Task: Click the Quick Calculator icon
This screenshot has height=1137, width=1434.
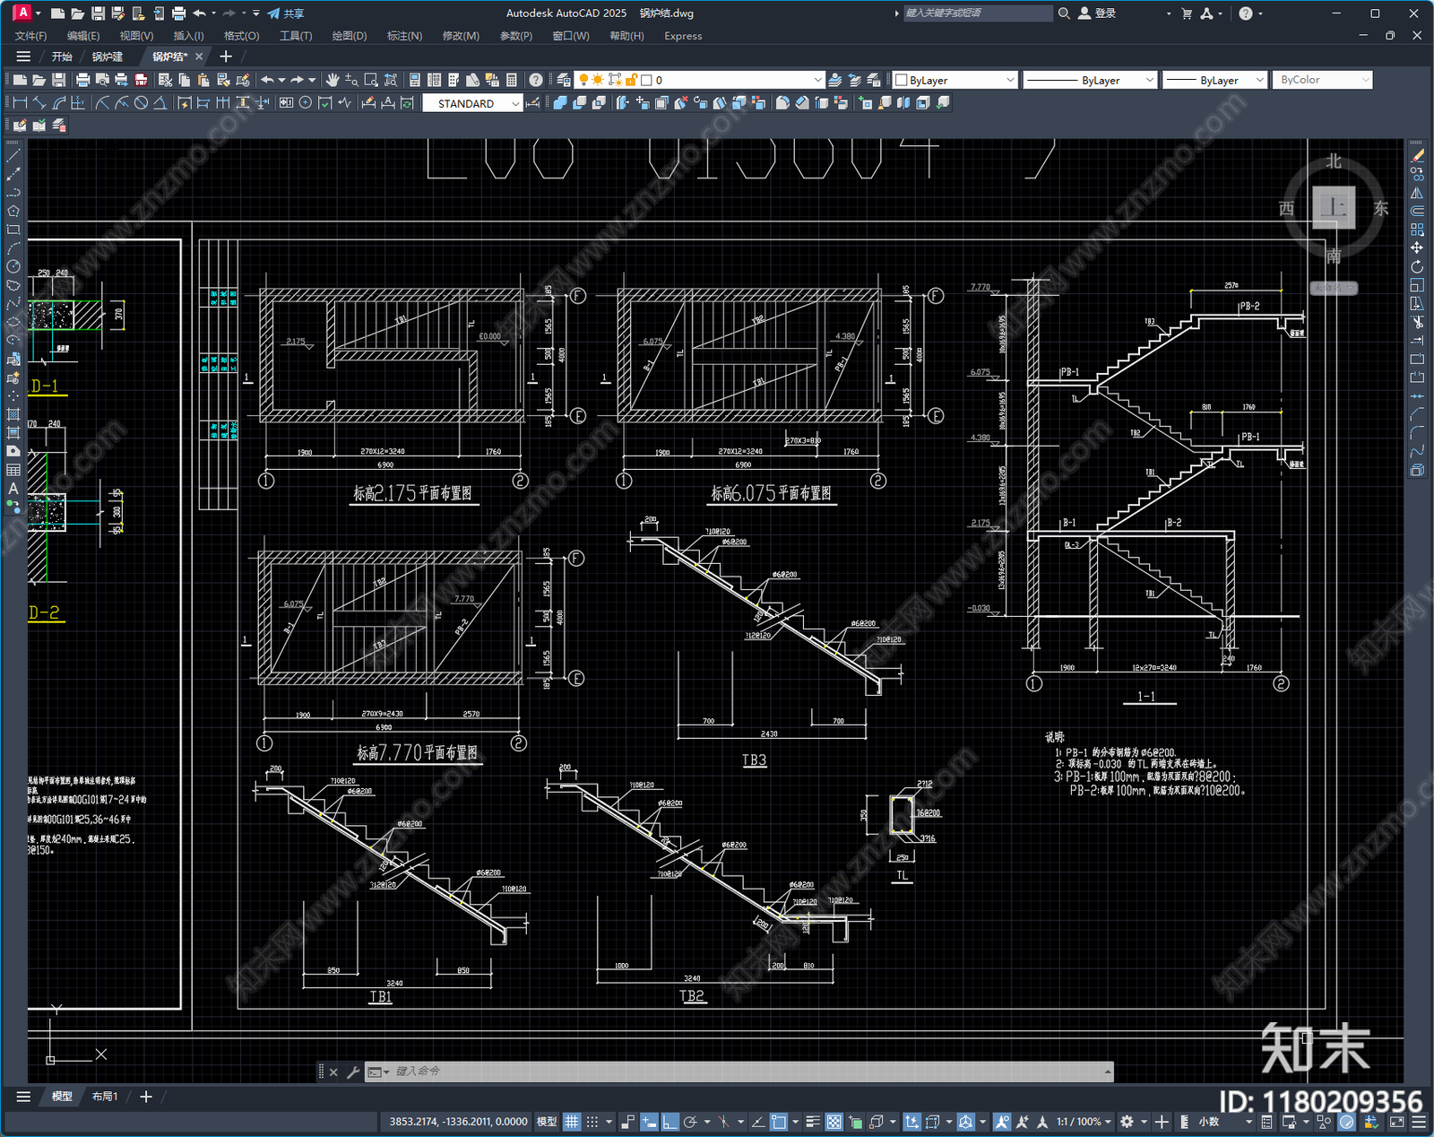Action: pyautogui.click(x=512, y=80)
